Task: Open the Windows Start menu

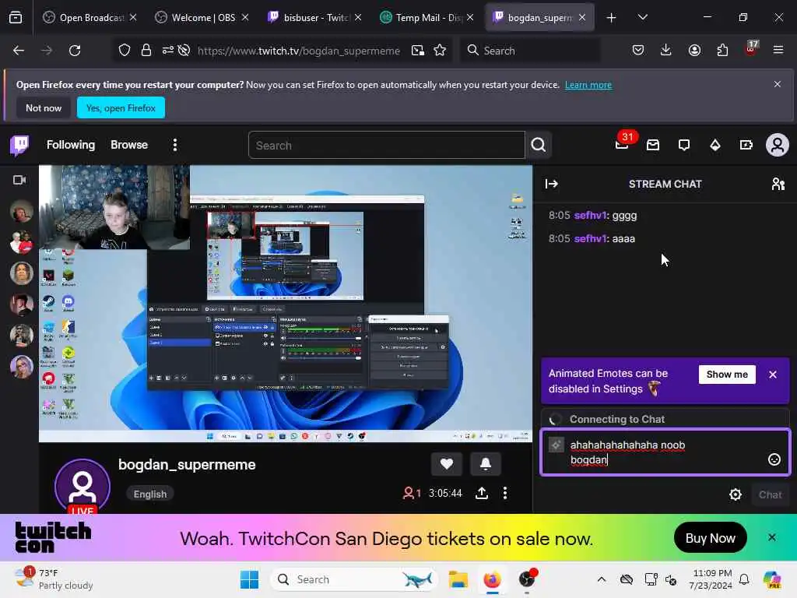Action: pyautogui.click(x=249, y=579)
